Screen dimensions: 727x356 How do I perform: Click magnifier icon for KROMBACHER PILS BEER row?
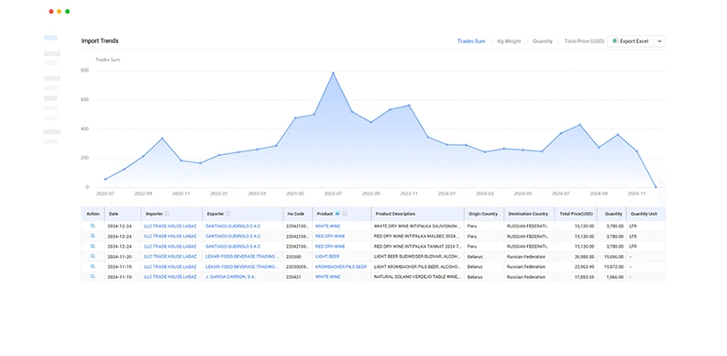pos(93,266)
